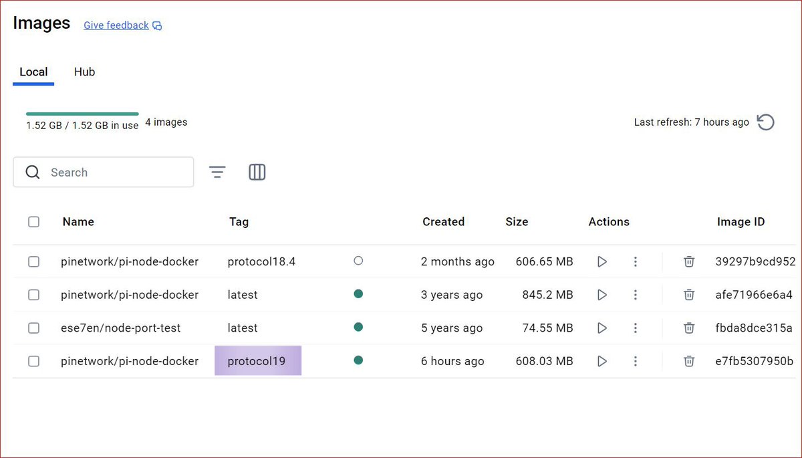
Task: Open the filter options icon
Action: pos(217,173)
